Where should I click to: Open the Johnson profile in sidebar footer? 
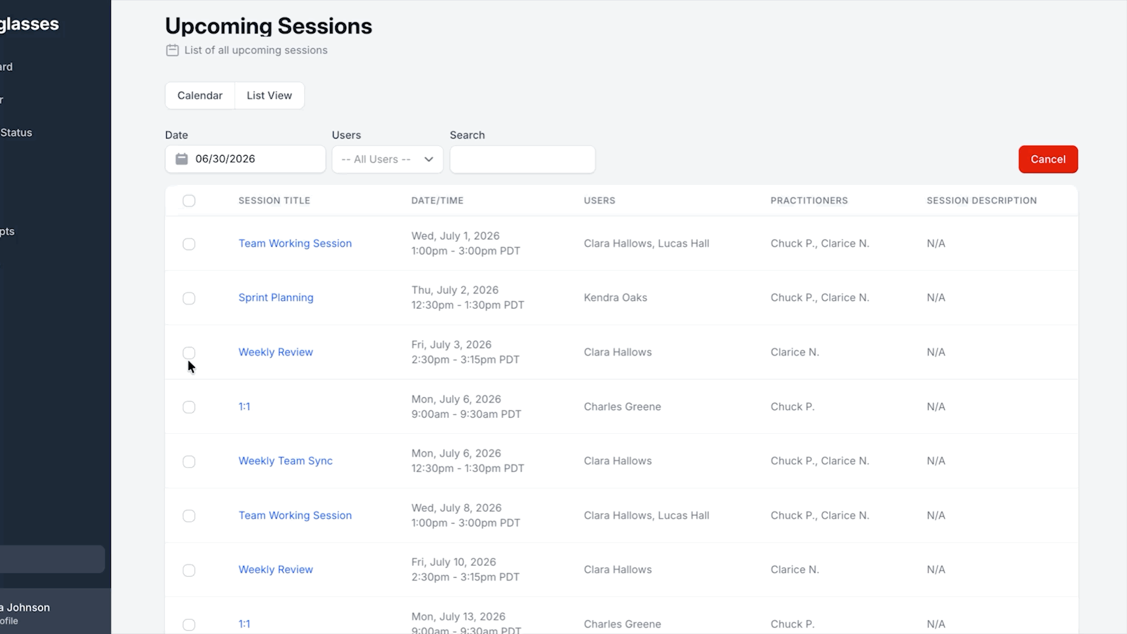(26, 613)
